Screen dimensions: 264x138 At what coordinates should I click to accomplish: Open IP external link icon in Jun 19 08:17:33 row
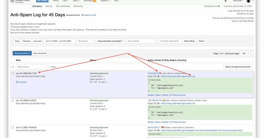pyautogui.click(x=96, y=82)
